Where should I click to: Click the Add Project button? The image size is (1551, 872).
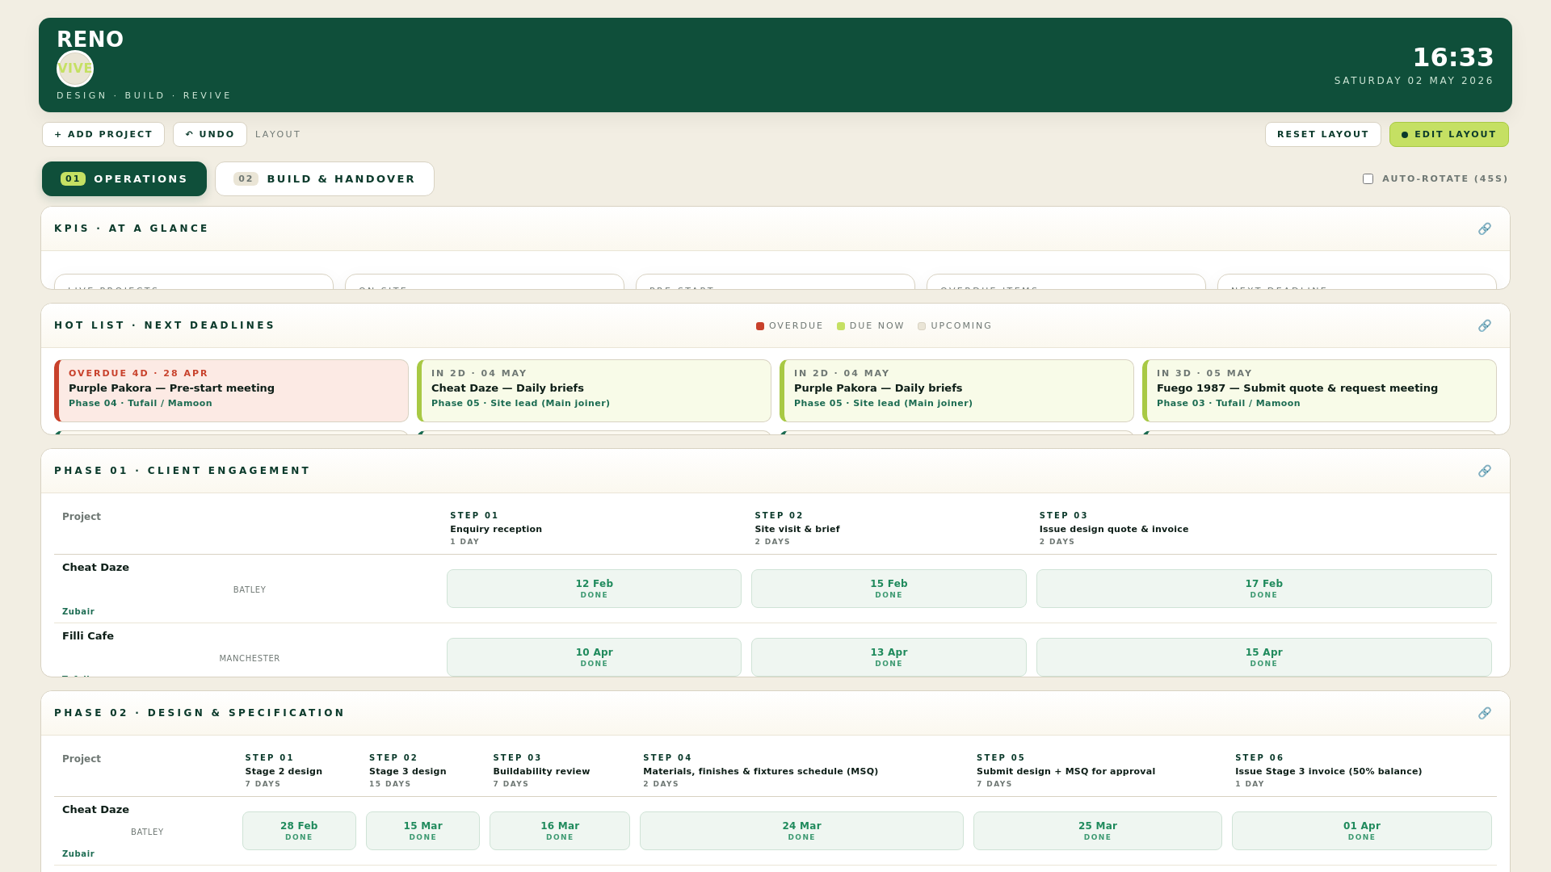pyautogui.click(x=103, y=135)
